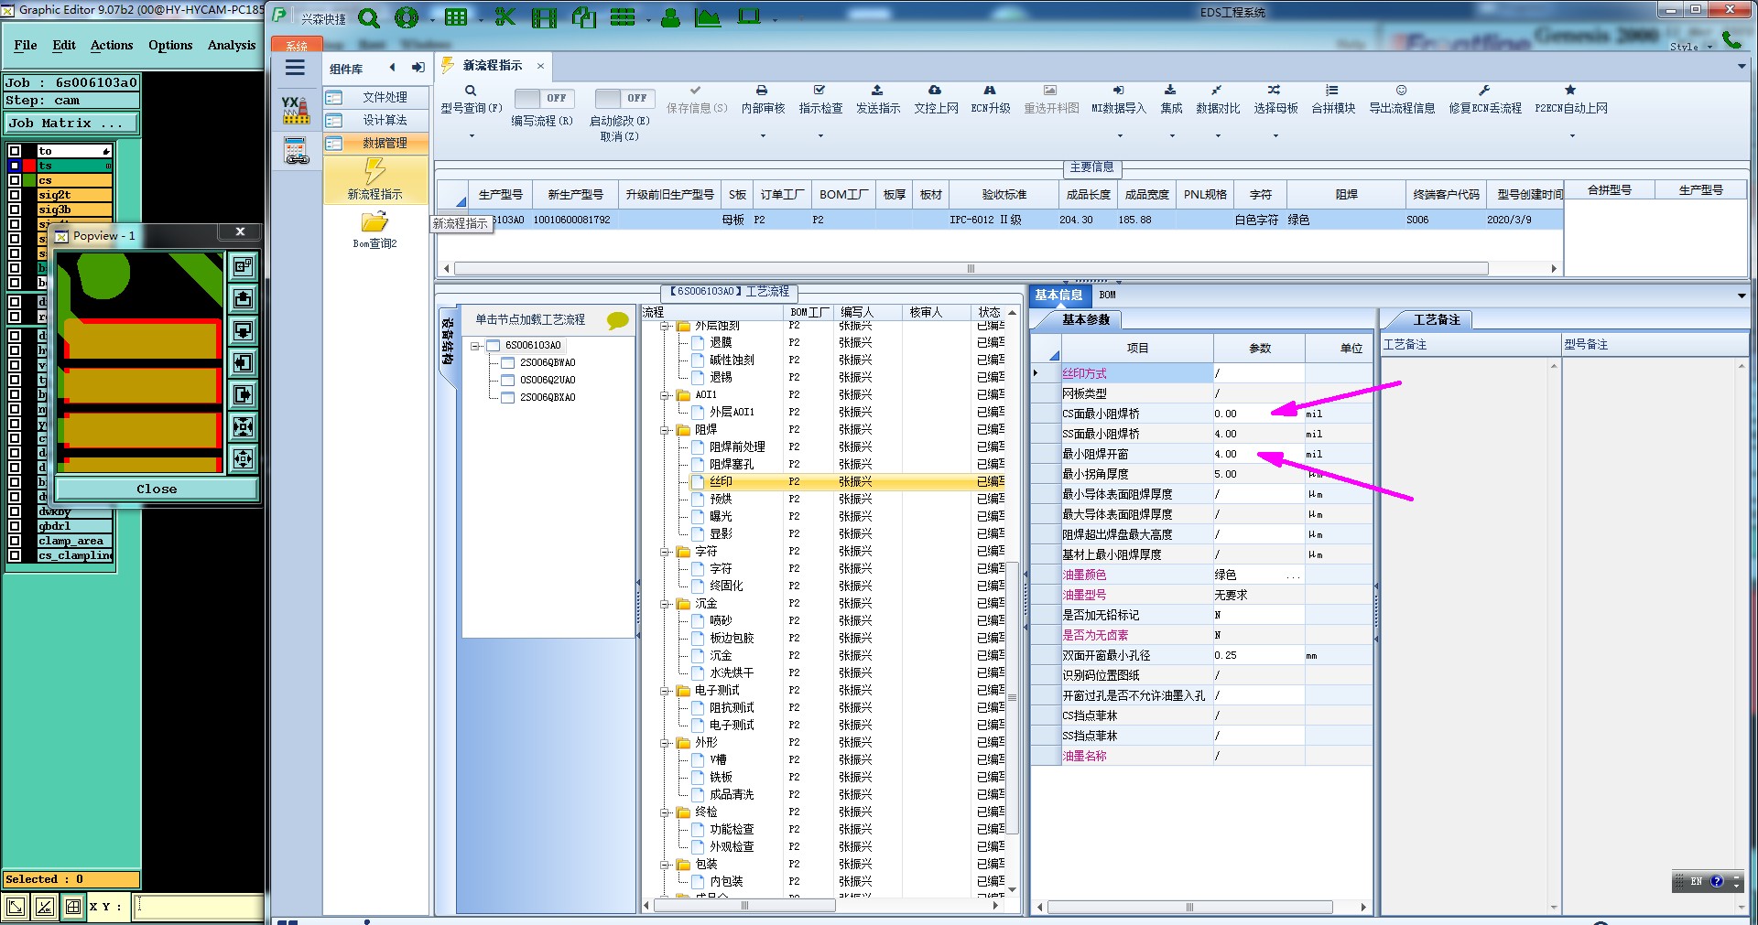Click the calculator sidebar icon

coord(296,151)
